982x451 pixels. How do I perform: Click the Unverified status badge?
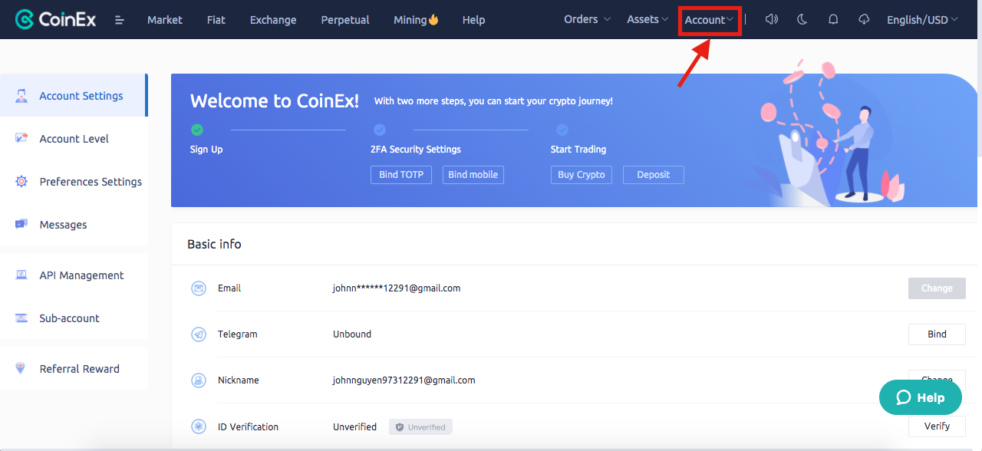click(420, 426)
